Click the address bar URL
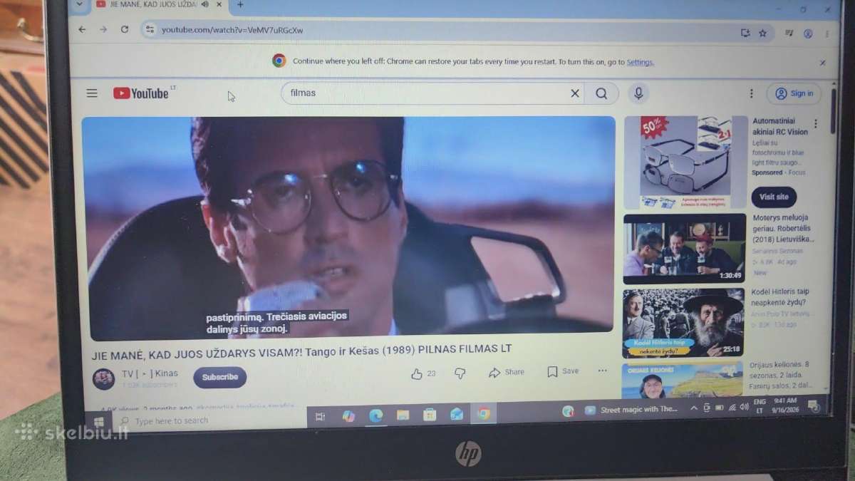Viewport: 855px width, 481px height. 232,30
